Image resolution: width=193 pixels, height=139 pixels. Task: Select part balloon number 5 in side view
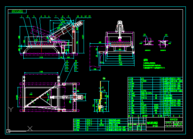[45, 16]
